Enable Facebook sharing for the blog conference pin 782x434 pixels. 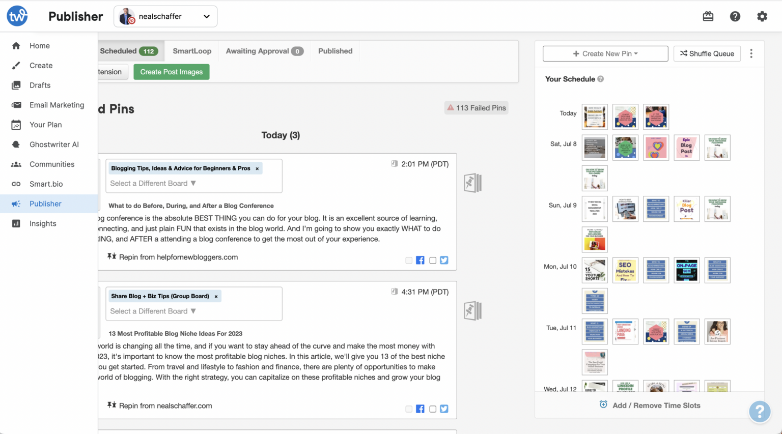click(x=420, y=260)
